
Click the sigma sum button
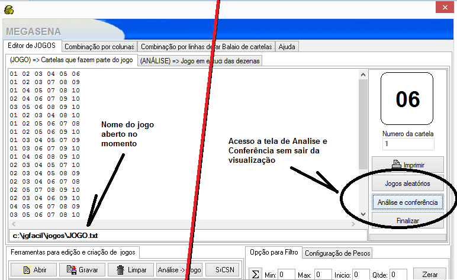tap(255, 275)
